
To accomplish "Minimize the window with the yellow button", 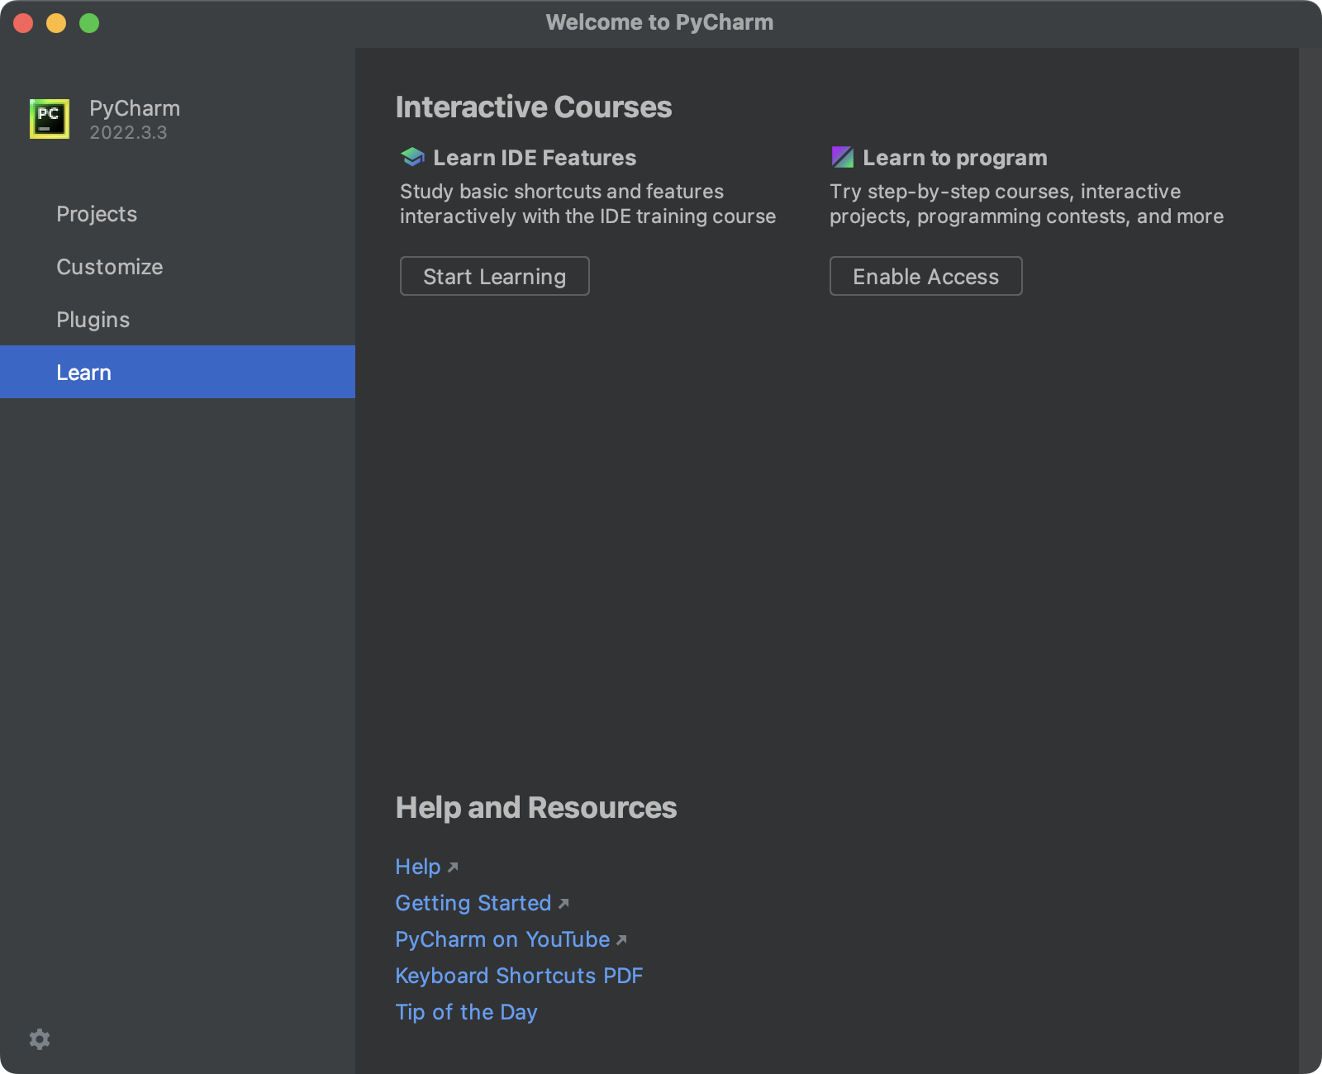I will click(x=56, y=23).
